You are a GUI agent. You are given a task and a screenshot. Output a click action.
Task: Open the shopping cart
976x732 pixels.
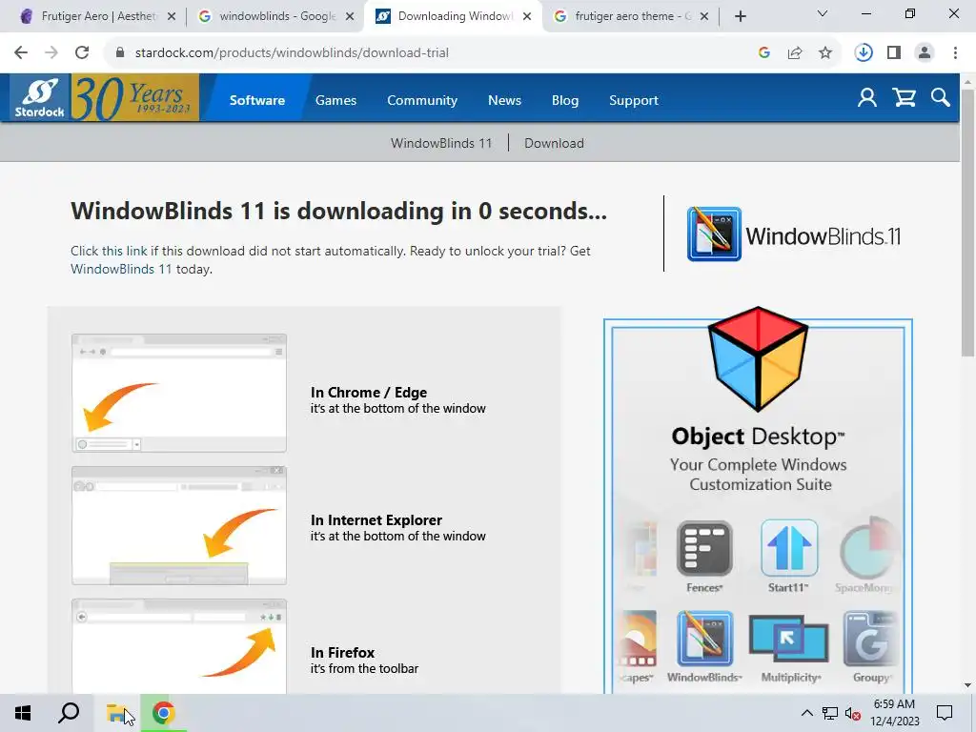(x=904, y=98)
